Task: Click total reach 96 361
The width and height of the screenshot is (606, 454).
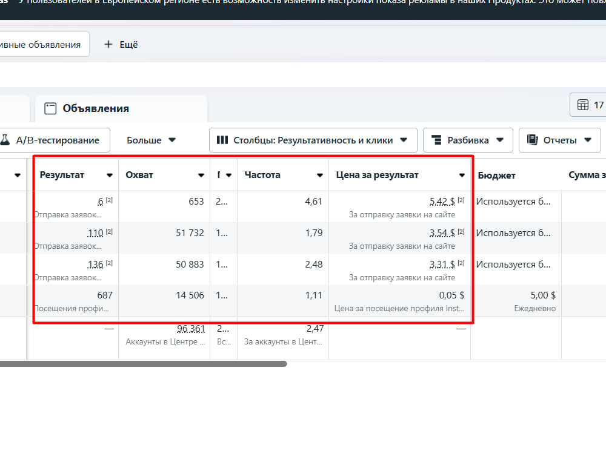Action: 191,329
